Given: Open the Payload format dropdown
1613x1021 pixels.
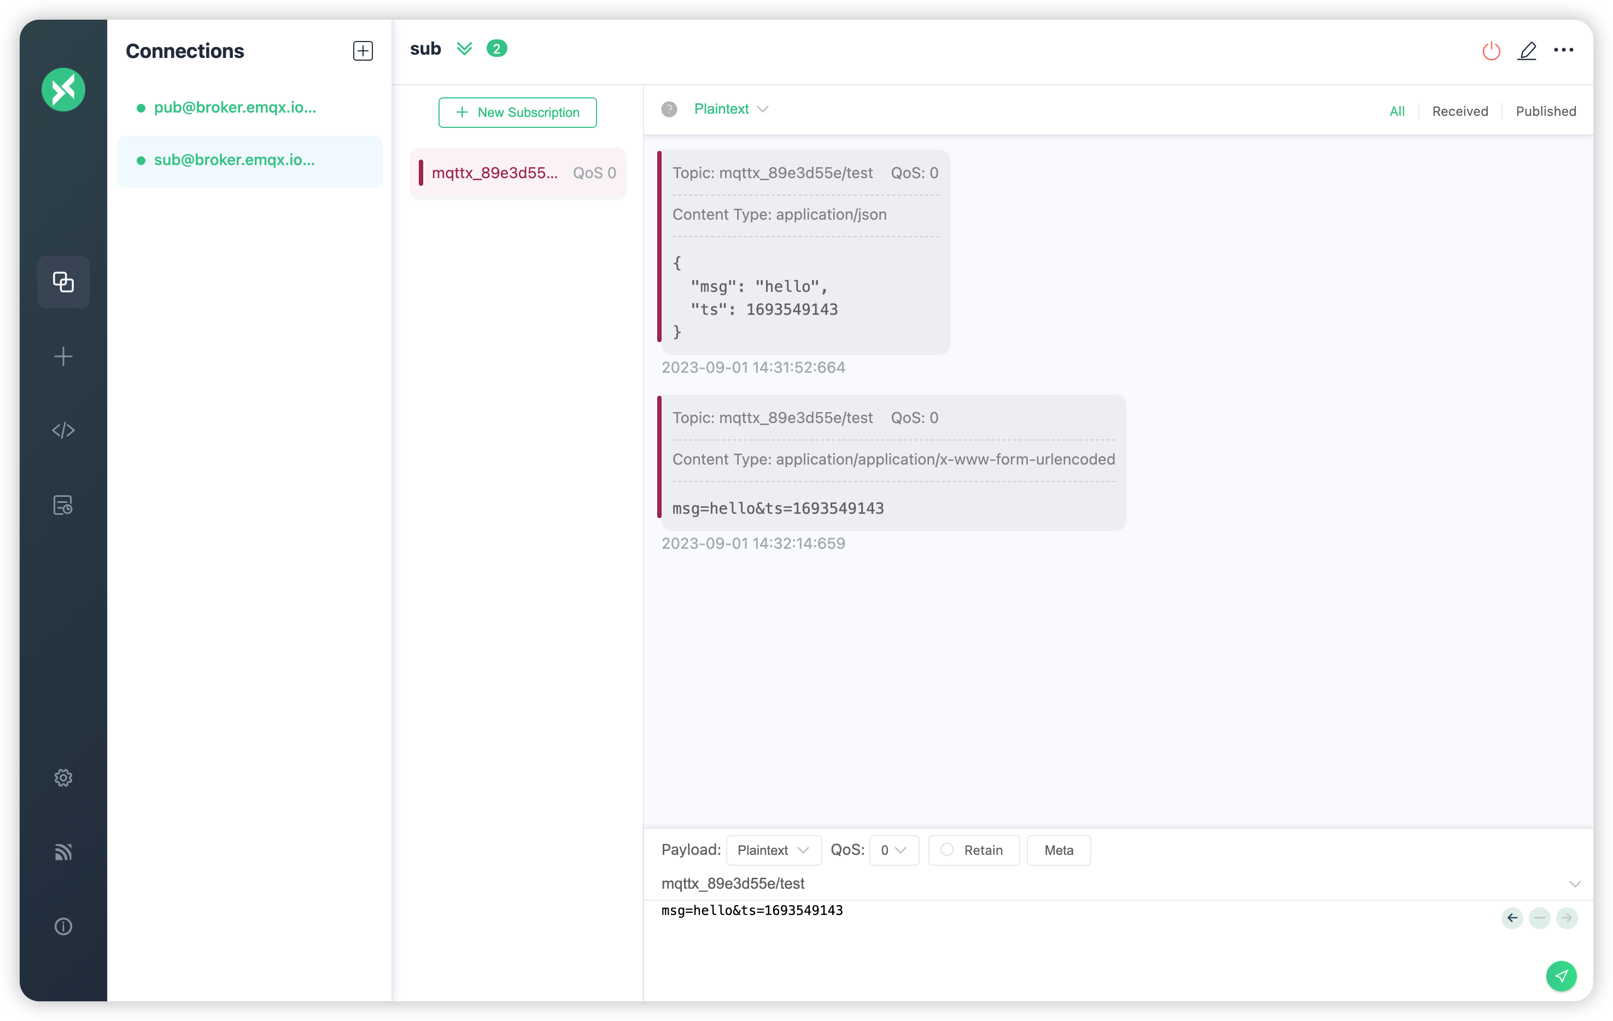Looking at the screenshot, I should point(774,849).
